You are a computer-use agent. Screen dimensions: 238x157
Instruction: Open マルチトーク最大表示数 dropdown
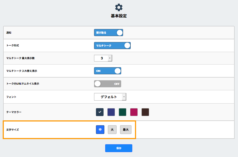click(x=103, y=58)
